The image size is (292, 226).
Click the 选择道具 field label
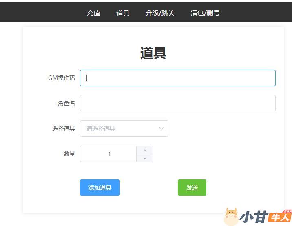coord(64,129)
